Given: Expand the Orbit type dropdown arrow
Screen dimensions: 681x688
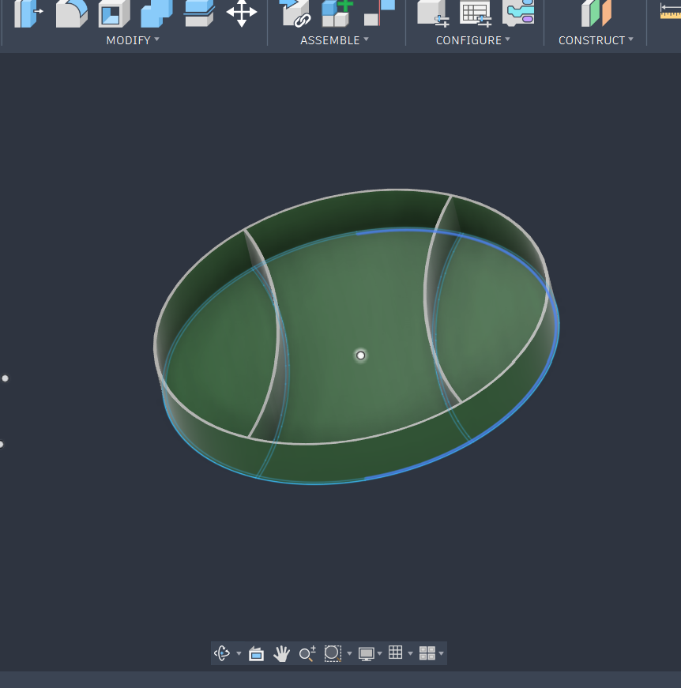Looking at the screenshot, I should [239, 654].
